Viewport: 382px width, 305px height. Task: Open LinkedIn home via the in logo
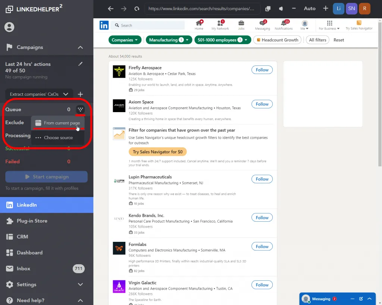[x=104, y=25]
